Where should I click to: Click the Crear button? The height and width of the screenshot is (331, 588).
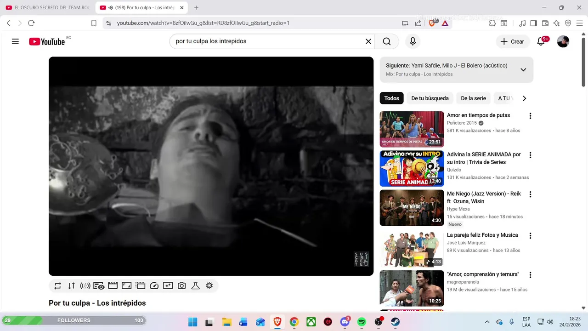pyautogui.click(x=512, y=41)
